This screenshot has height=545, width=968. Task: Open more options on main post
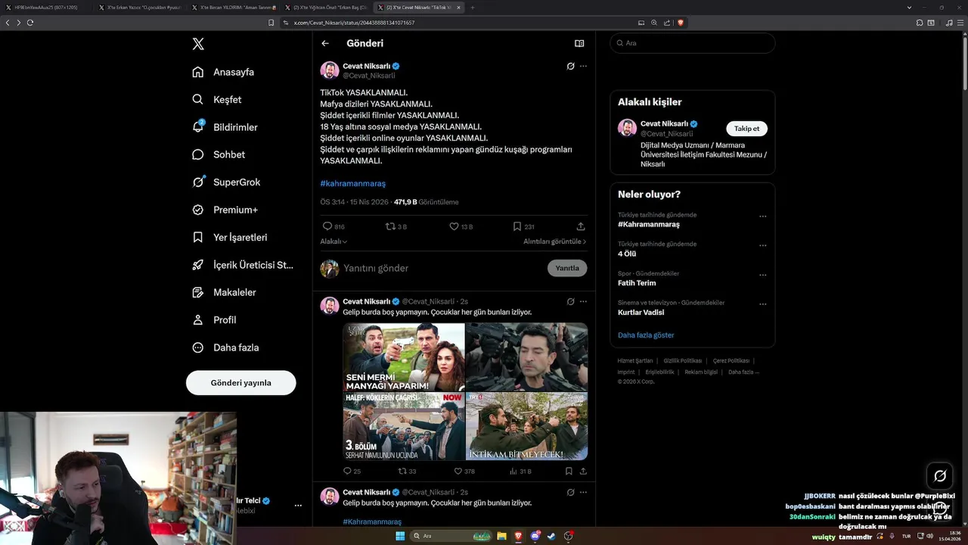click(x=583, y=66)
